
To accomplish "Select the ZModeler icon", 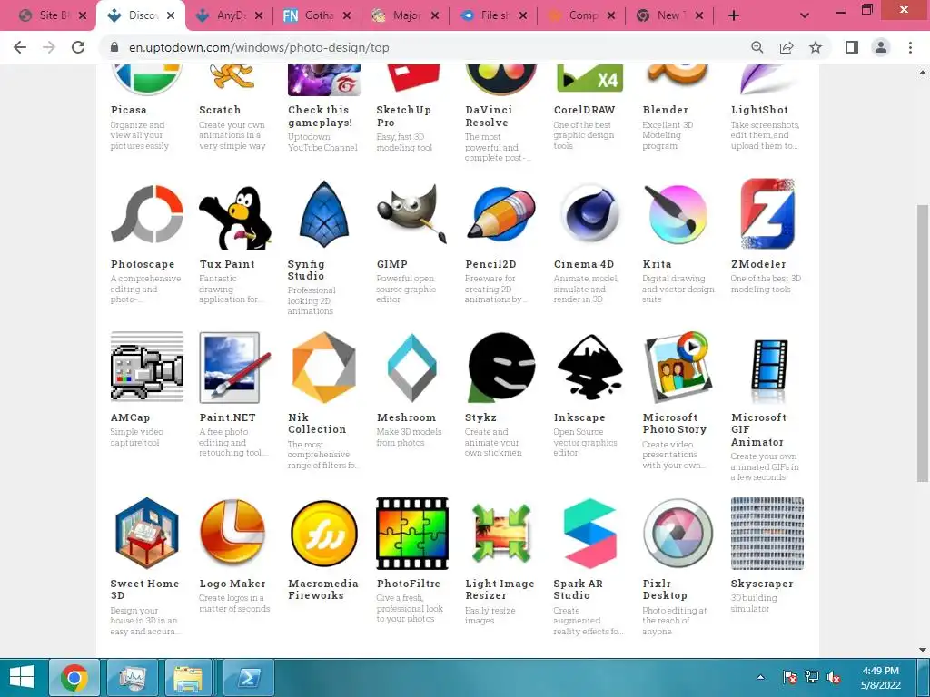I will tap(767, 213).
